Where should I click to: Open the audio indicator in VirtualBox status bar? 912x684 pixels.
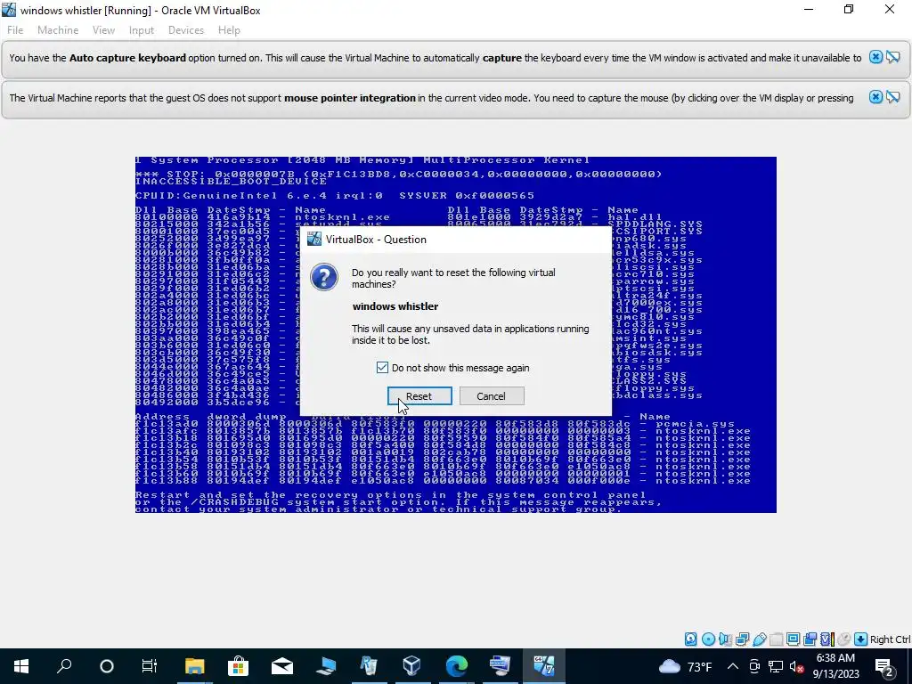(725, 639)
